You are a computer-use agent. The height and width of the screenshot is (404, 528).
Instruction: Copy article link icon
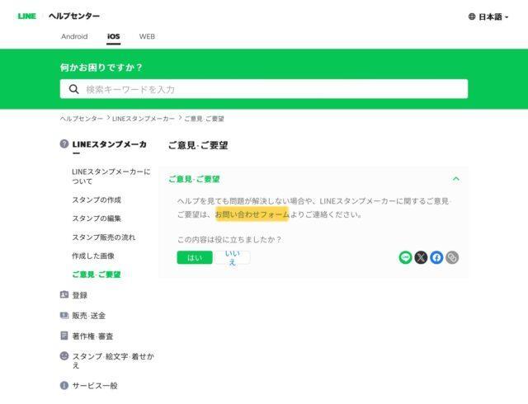(452, 257)
